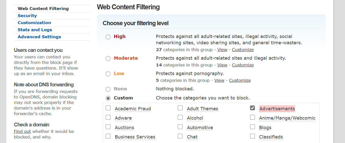
Task: Open Stats and Logs section
Action: tap(35, 30)
